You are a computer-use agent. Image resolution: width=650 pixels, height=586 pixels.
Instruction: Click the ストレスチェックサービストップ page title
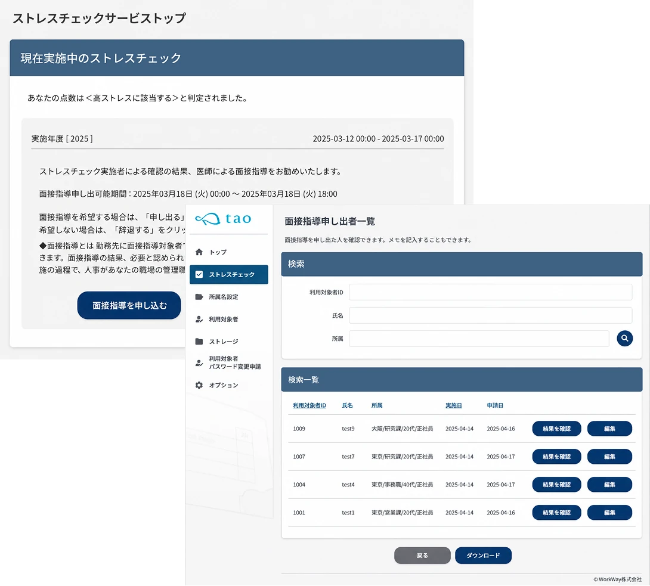click(100, 18)
